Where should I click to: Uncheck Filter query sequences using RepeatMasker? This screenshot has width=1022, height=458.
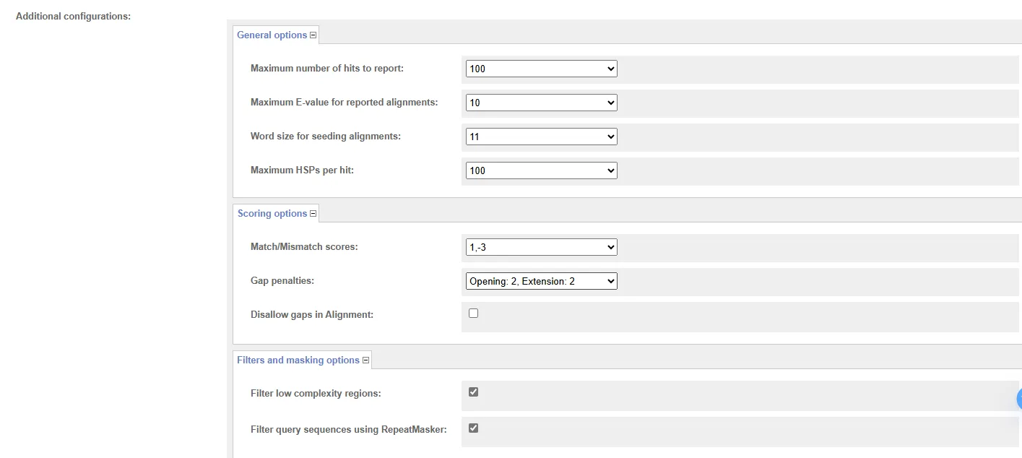[474, 428]
